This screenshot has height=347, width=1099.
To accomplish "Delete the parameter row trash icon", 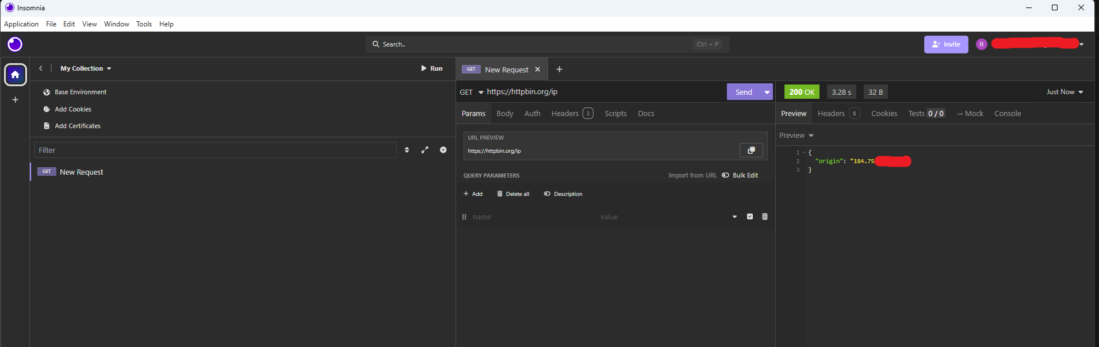I will click(x=765, y=217).
